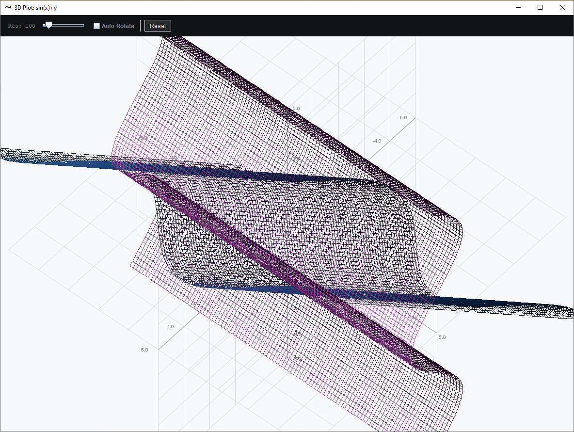Click the Java app icon in title bar

click(x=8, y=7)
